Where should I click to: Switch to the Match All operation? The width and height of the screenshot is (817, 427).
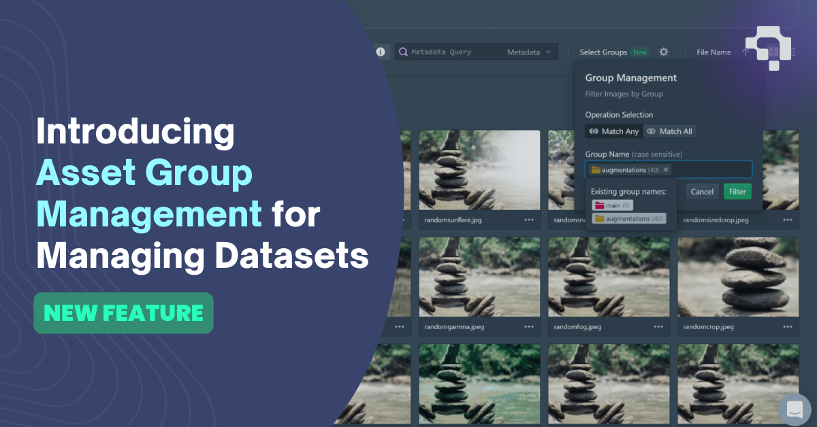(670, 131)
